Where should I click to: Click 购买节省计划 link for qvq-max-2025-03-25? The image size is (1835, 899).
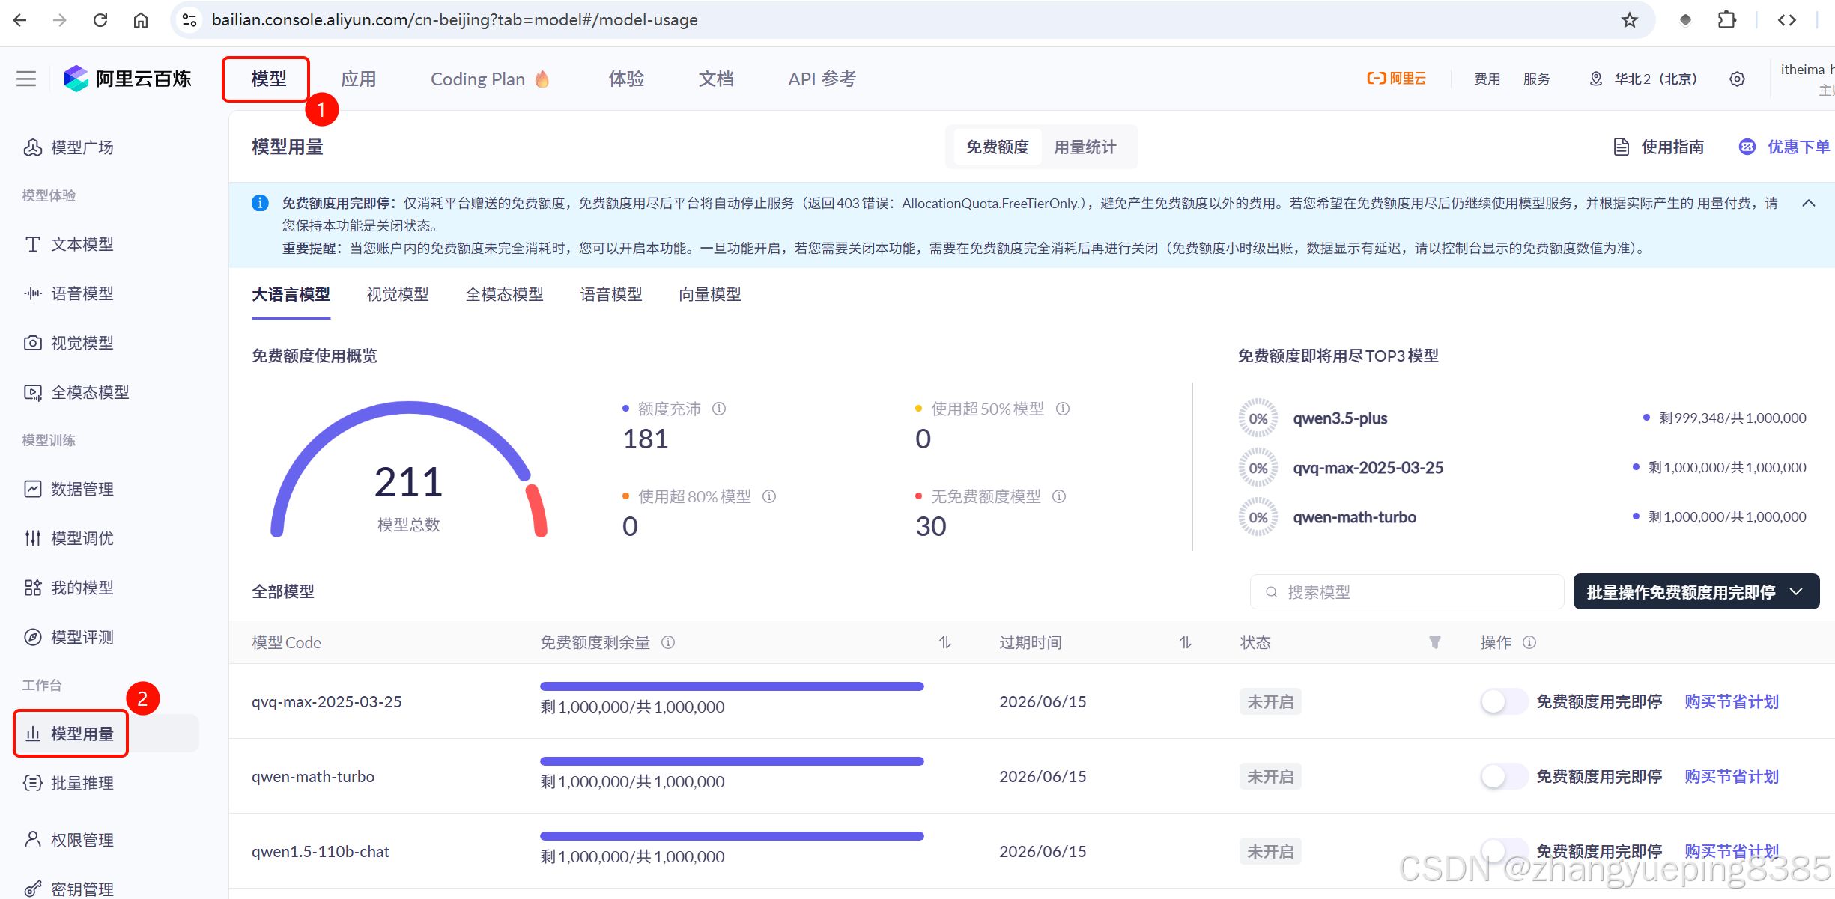pos(1731,701)
